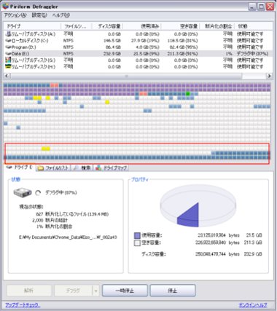This screenshot has height=311, width=277.
Task: Switch to the 検索 tab
Action: 82,168
